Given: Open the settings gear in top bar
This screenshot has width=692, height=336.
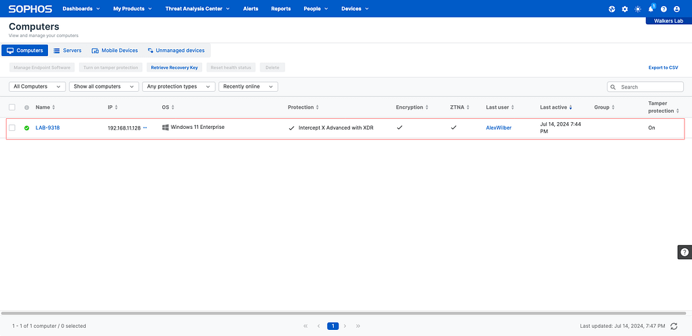Looking at the screenshot, I should tap(624, 9).
